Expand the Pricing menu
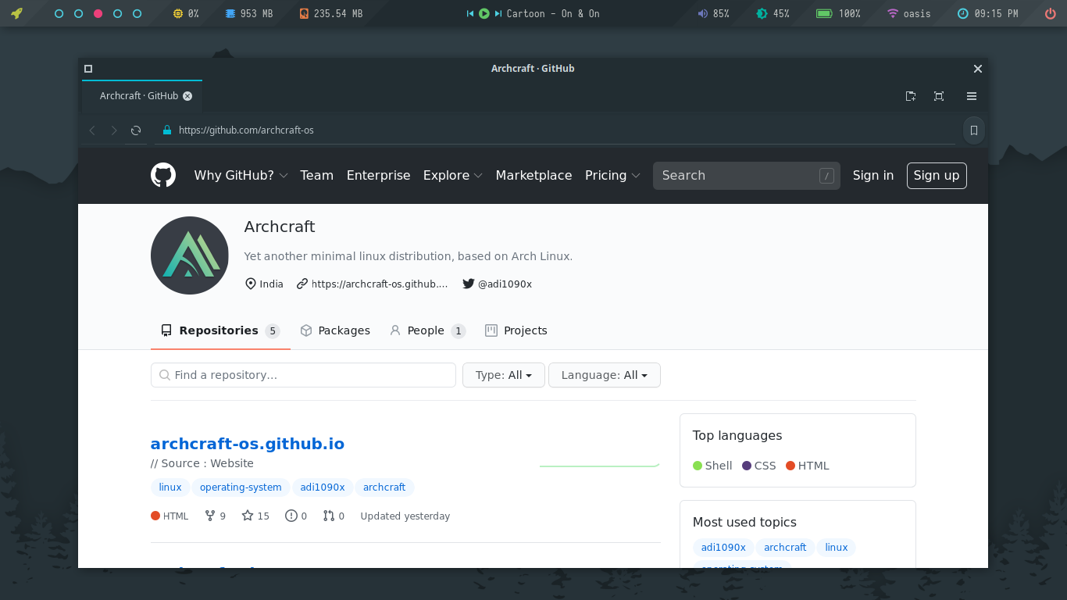This screenshot has width=1067, height=600. coord(612,175)
